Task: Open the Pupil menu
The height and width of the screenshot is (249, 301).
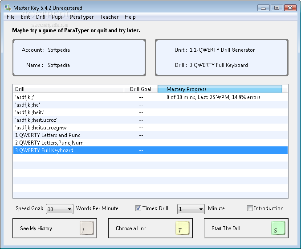Action: (x=57, y=17)
